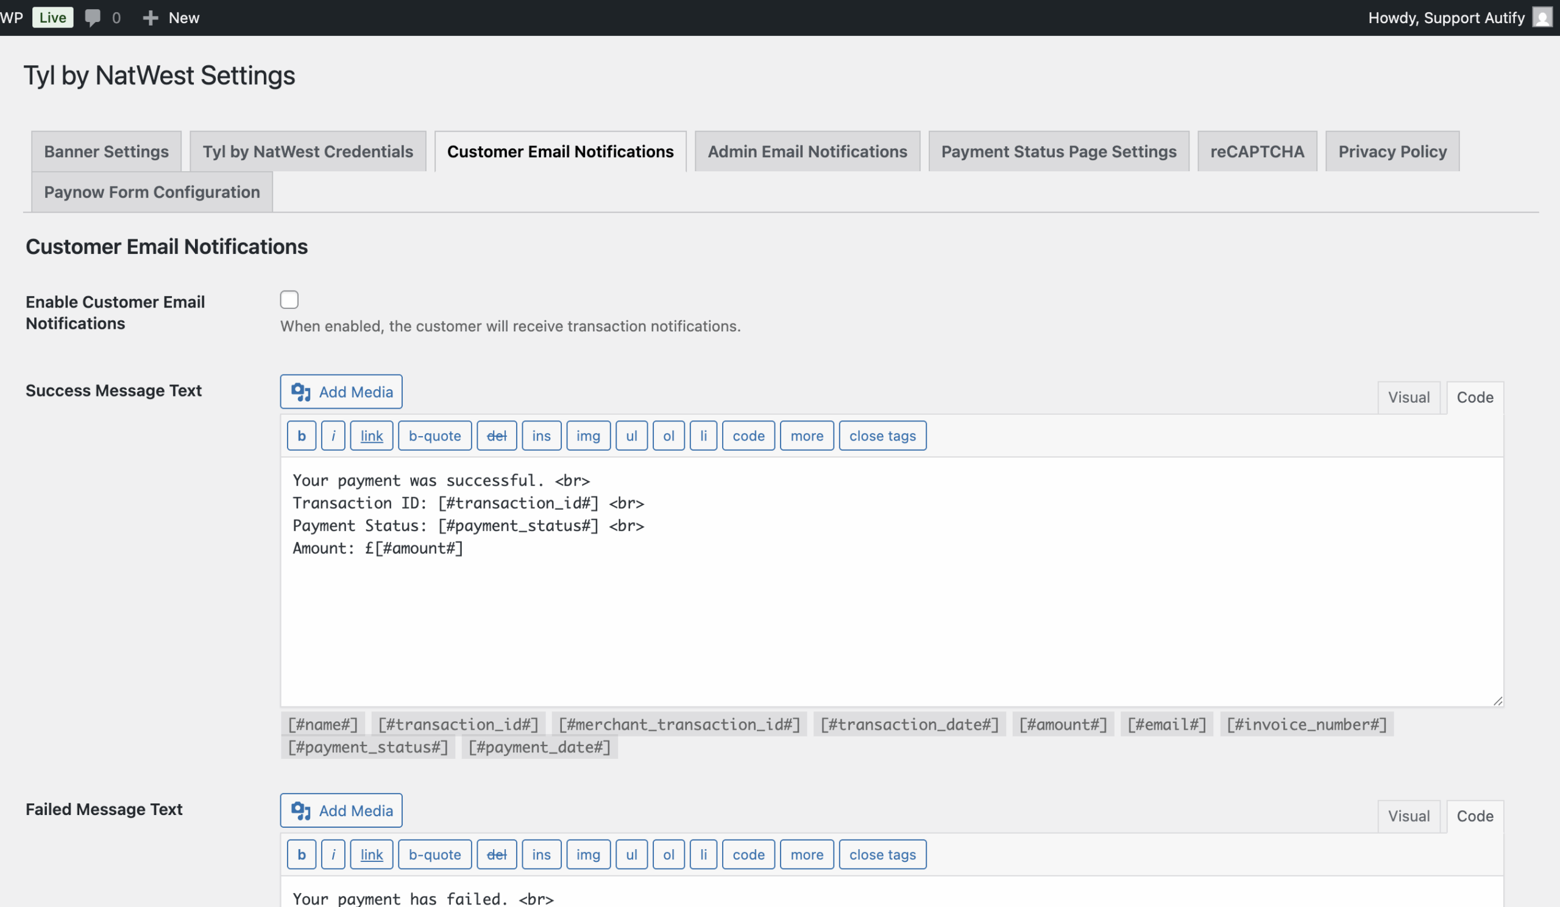Click 'close tags' button in success editor
The image size is (1560, 907).
pos(882,436)
